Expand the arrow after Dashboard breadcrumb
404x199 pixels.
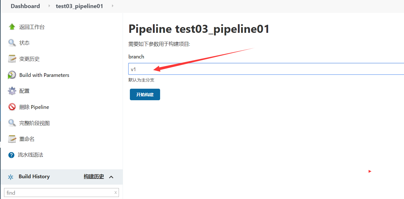49,6
